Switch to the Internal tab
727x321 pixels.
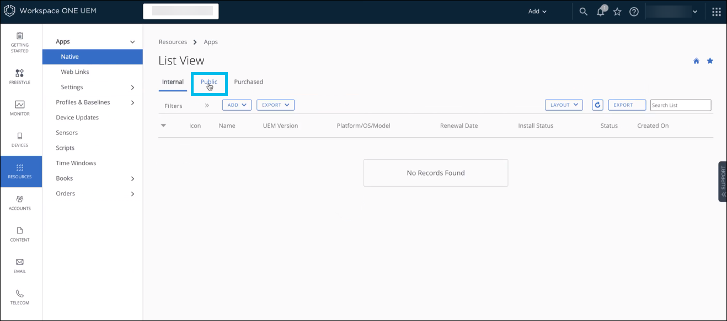pyautogui.click(x=173, y=82)
